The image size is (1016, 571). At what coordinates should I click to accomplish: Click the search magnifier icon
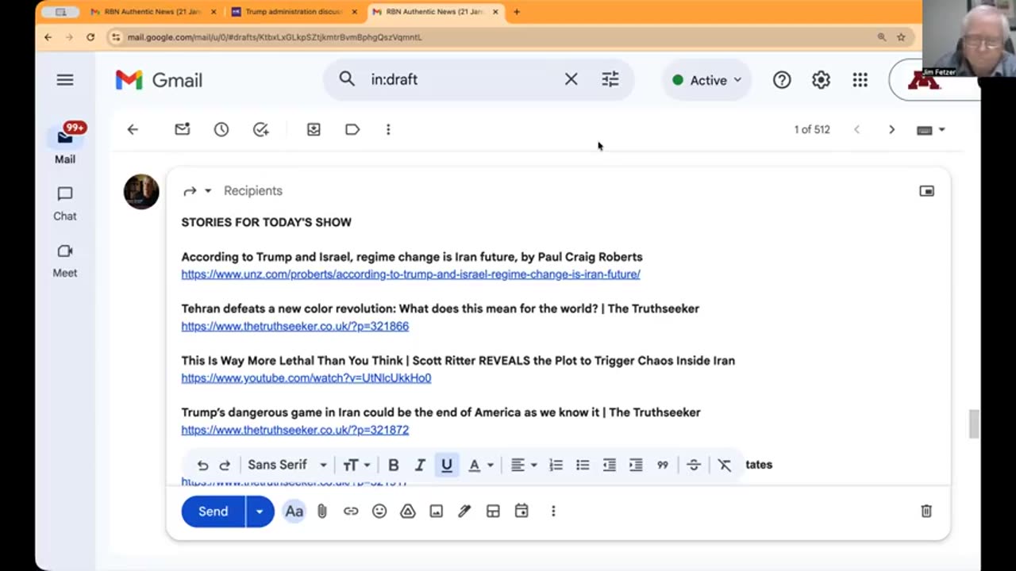[x=347, y=79]
